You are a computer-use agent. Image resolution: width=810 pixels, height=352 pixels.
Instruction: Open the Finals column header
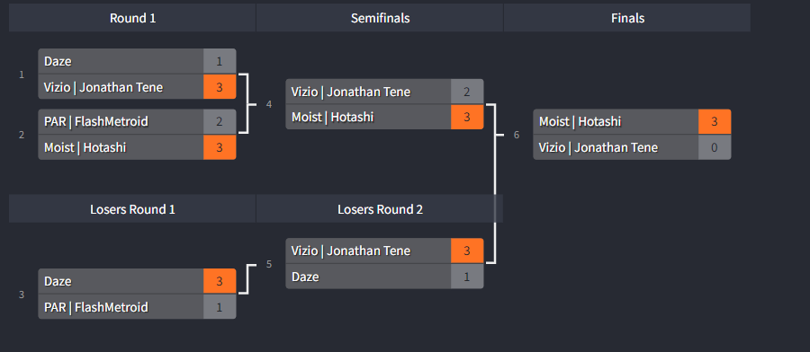click(x=627, y=18)
